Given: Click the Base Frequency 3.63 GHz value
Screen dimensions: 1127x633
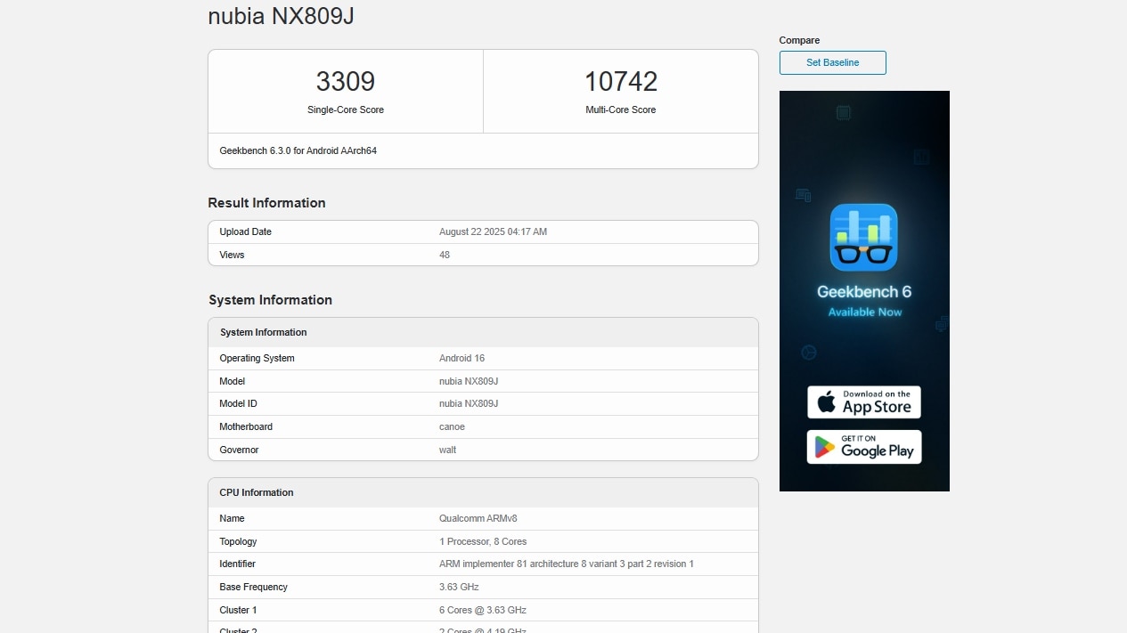Looking at the screenshot, I should click(459, 588).
